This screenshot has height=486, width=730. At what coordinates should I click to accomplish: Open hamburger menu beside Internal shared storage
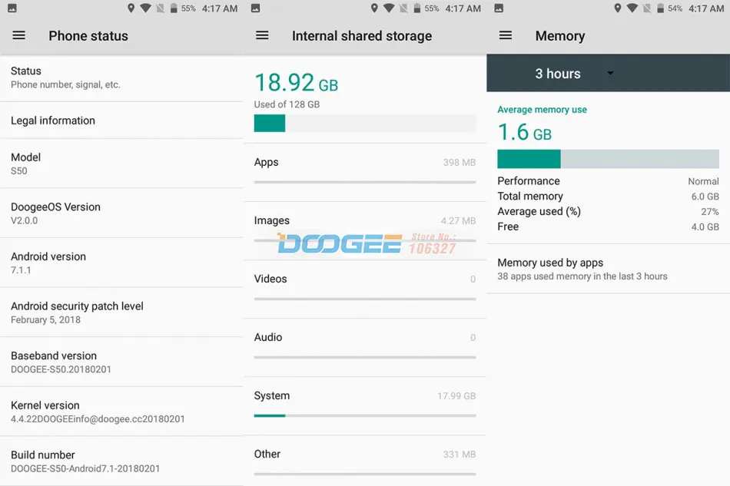[x=262, y=35]
